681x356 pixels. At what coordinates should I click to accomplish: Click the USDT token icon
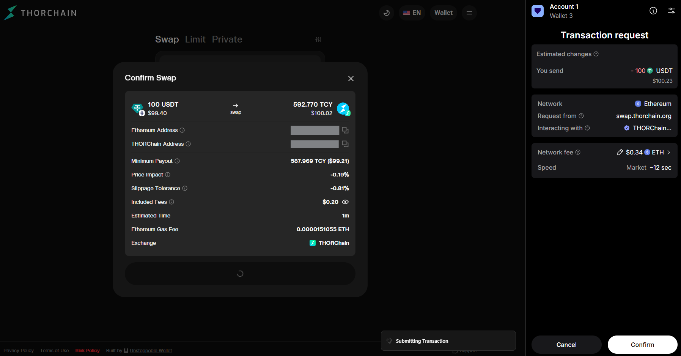click(138, 109)
